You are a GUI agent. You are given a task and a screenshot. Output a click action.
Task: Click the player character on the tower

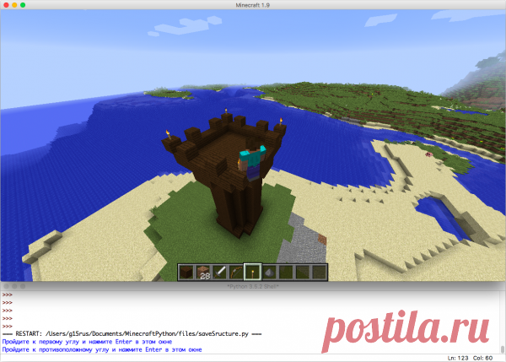(253, 161)
